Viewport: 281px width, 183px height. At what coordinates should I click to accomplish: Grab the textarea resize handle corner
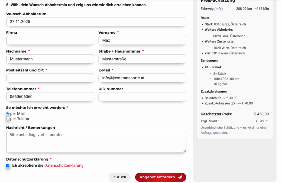[x=185, y=151]
